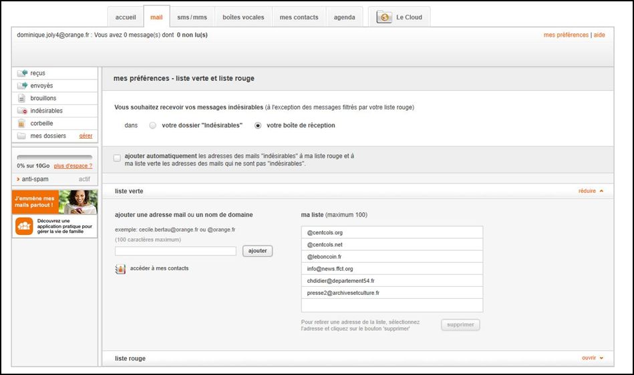The width and height of the screenshot is (634, 375).
Task: Open the mes préférences link
Action: coord(566,35)
